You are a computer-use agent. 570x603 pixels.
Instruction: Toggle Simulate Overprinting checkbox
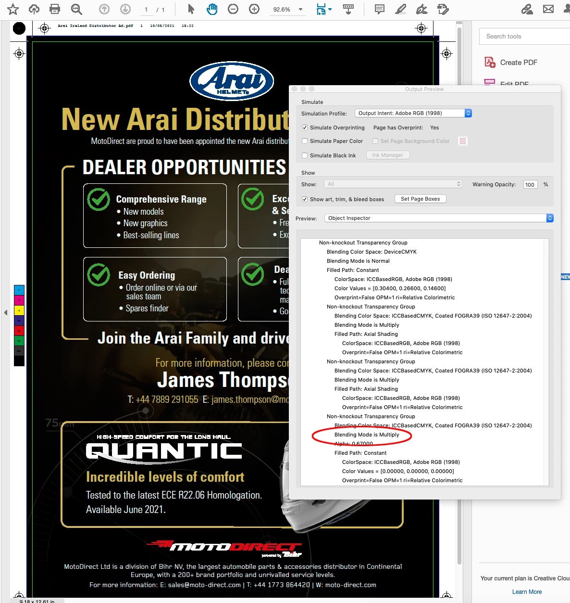pyautogui.click(x=305, y=128)
